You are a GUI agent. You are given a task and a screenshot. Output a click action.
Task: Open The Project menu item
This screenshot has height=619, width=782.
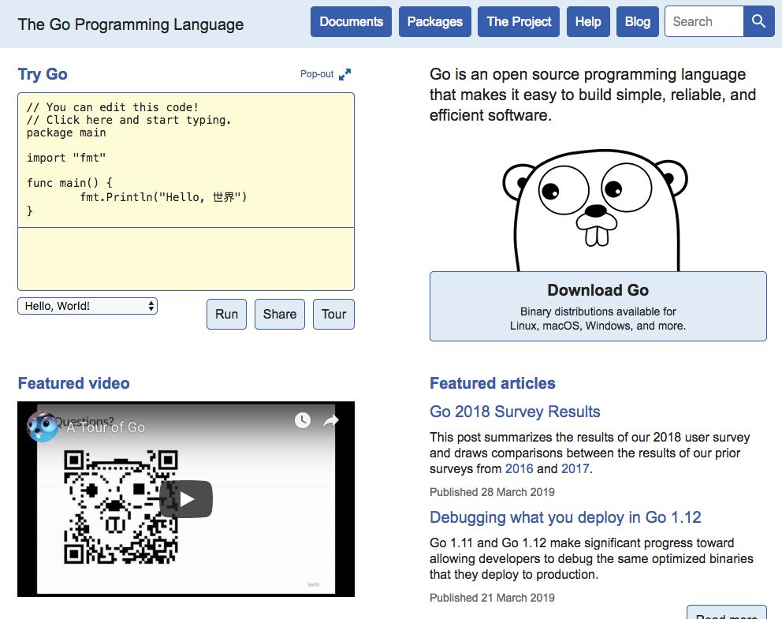[x=519, y=22]
